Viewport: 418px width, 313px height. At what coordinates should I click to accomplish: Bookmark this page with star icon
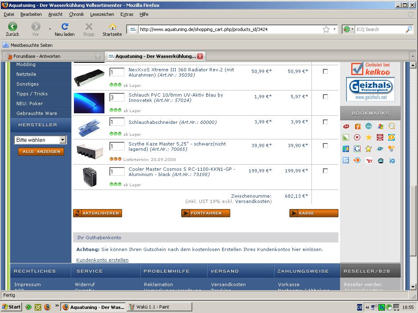326,29
